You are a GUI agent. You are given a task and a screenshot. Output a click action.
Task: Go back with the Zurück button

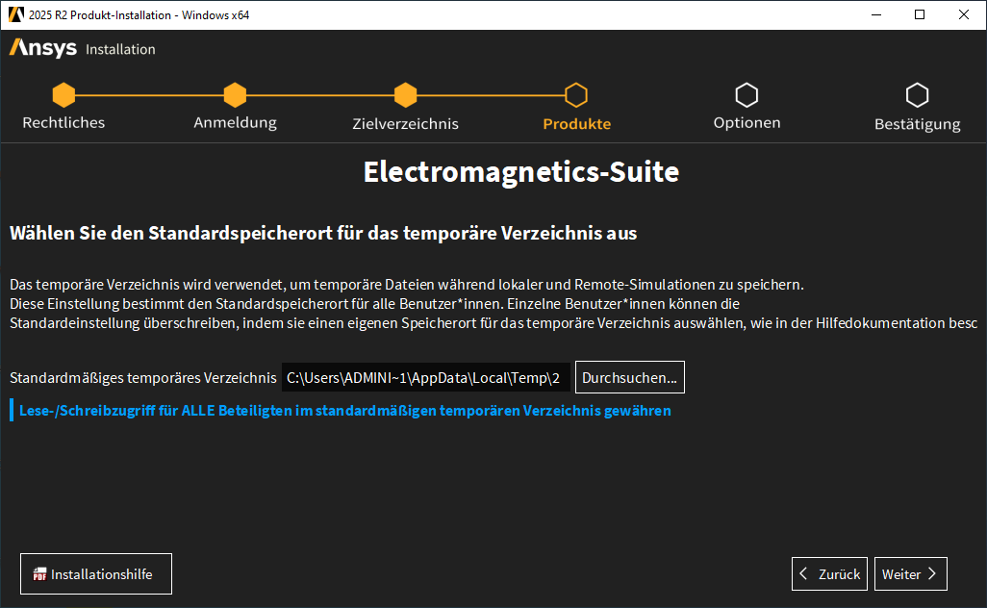pyautogui.click(x=829, y=574)
